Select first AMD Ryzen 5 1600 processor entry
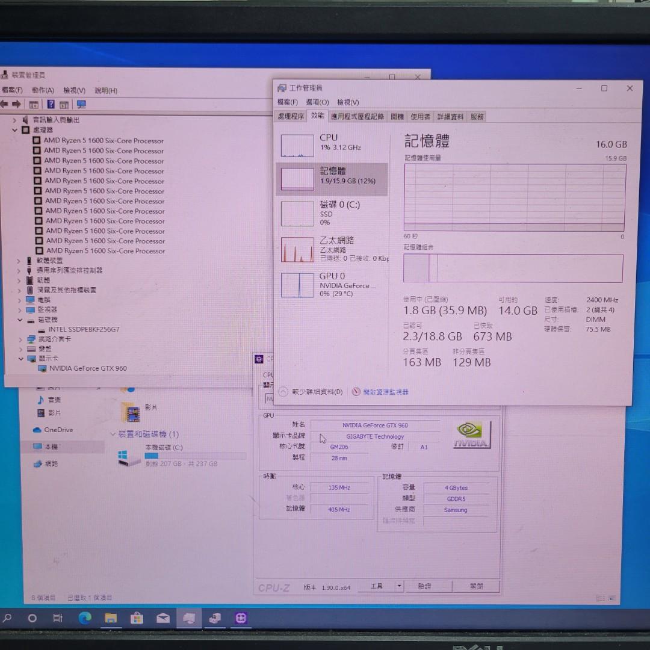The width and height of the screenshot is (650, 650). tap(104, 141)
